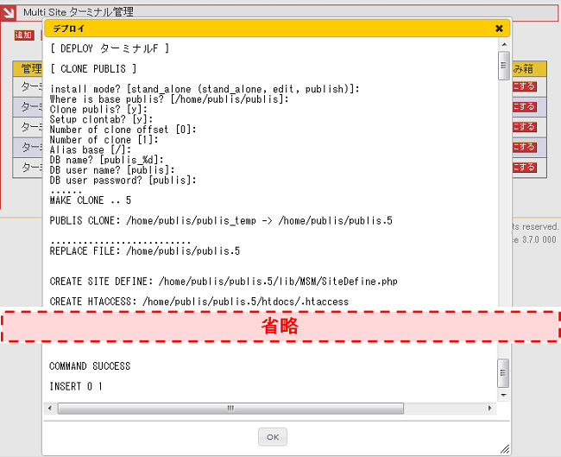Screen dimensions: 561x457
Task: Click the 管理 column header
Action: click(28, 69)
